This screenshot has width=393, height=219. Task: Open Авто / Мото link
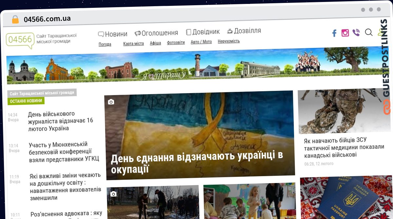201,42
